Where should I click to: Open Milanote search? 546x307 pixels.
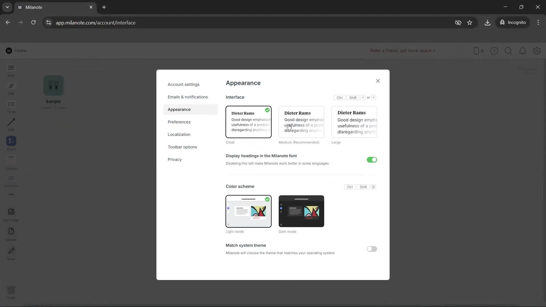[508, 51]
